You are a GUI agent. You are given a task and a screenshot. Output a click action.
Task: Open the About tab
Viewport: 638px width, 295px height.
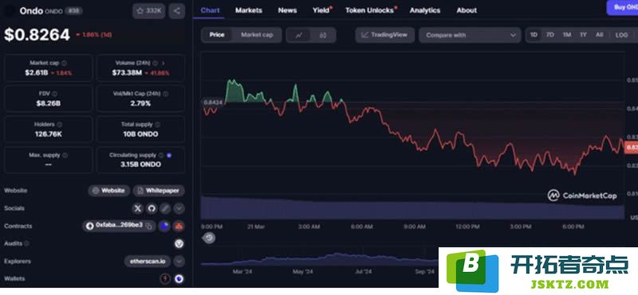(467, 10)
